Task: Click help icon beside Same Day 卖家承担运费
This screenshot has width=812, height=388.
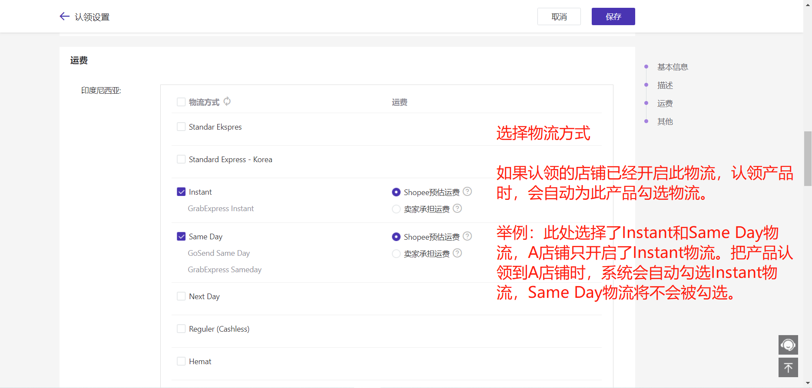Action: [457, 253]
